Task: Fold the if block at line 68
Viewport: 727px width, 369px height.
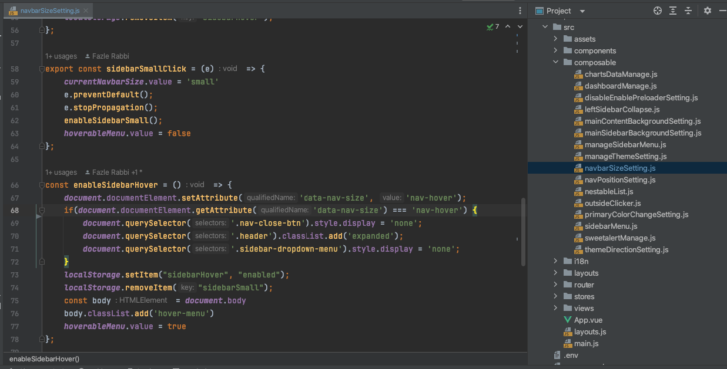Action: (42, 210)
